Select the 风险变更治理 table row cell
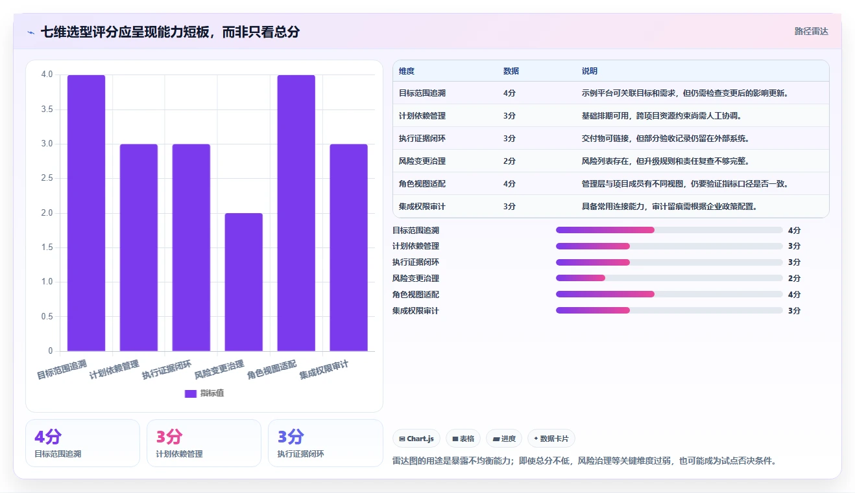Screen dimensions: 855x493 [x=422, y=161]
